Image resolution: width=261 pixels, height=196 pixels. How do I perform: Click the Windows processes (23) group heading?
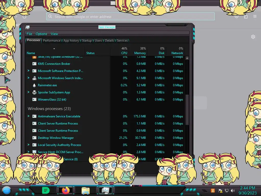point(49,109)
